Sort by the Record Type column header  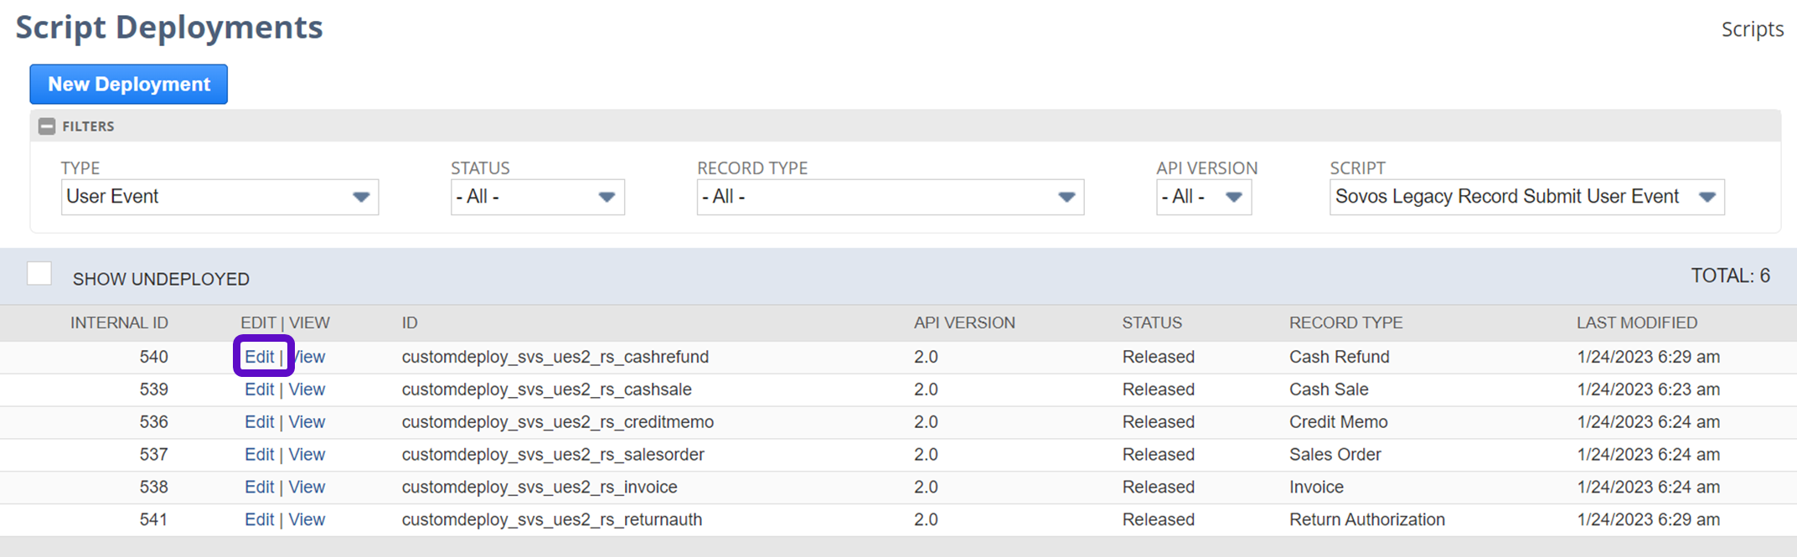(1345, 323)
